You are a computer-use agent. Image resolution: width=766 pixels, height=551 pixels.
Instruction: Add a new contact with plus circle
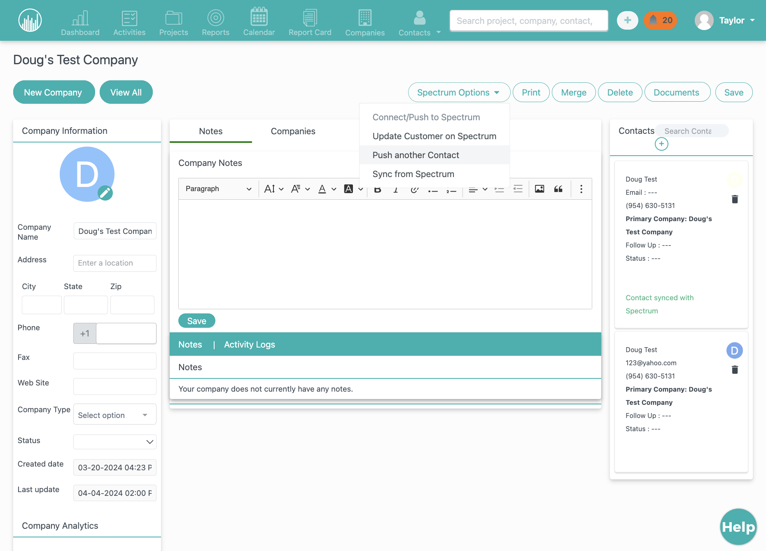[x=661, y=144]
